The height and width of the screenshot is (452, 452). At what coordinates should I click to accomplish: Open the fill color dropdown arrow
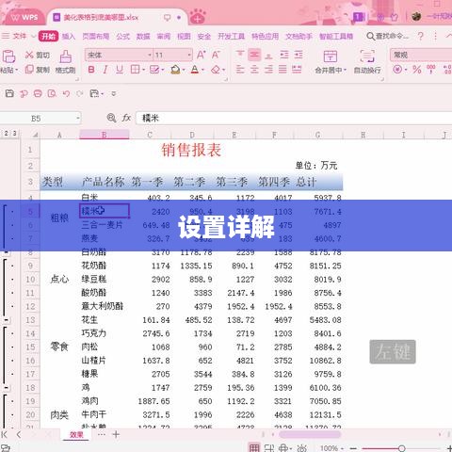(184, 70)
